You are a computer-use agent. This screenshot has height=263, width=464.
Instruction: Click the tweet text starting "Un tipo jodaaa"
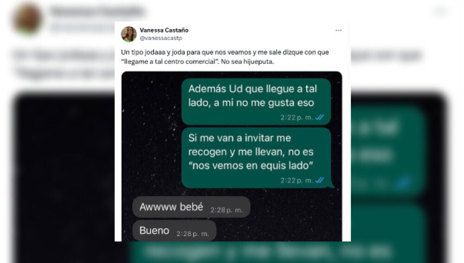(225, 57)
